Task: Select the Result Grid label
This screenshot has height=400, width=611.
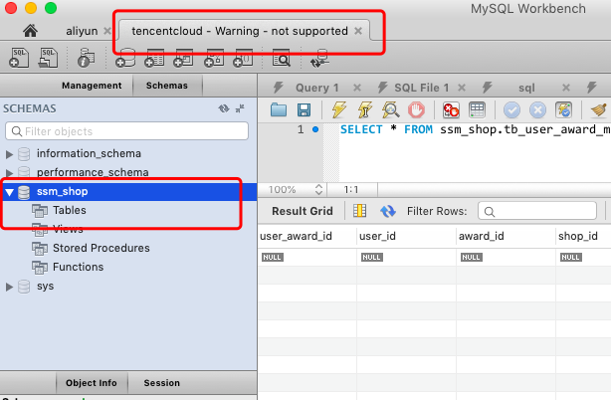Action: (303, 211)
